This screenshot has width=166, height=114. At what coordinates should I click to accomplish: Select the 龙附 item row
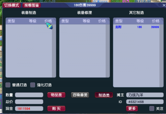(136, 27)
